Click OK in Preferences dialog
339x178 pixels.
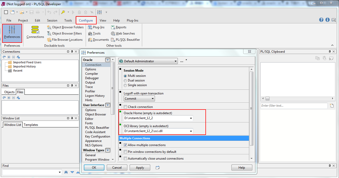coord(94,168)
